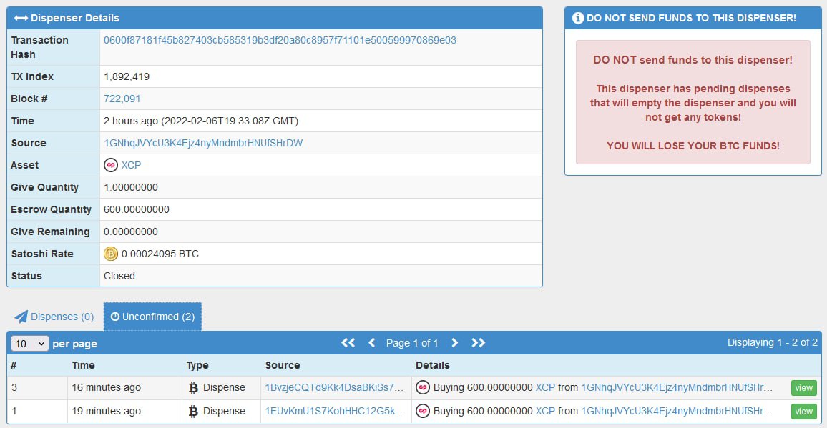Click Escrow Quantity value 600.00000000

pos(137,209)
